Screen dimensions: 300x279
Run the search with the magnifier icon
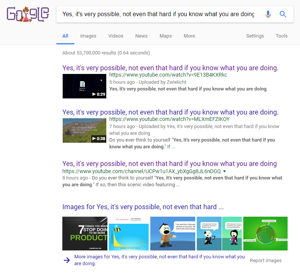(283, 14)
